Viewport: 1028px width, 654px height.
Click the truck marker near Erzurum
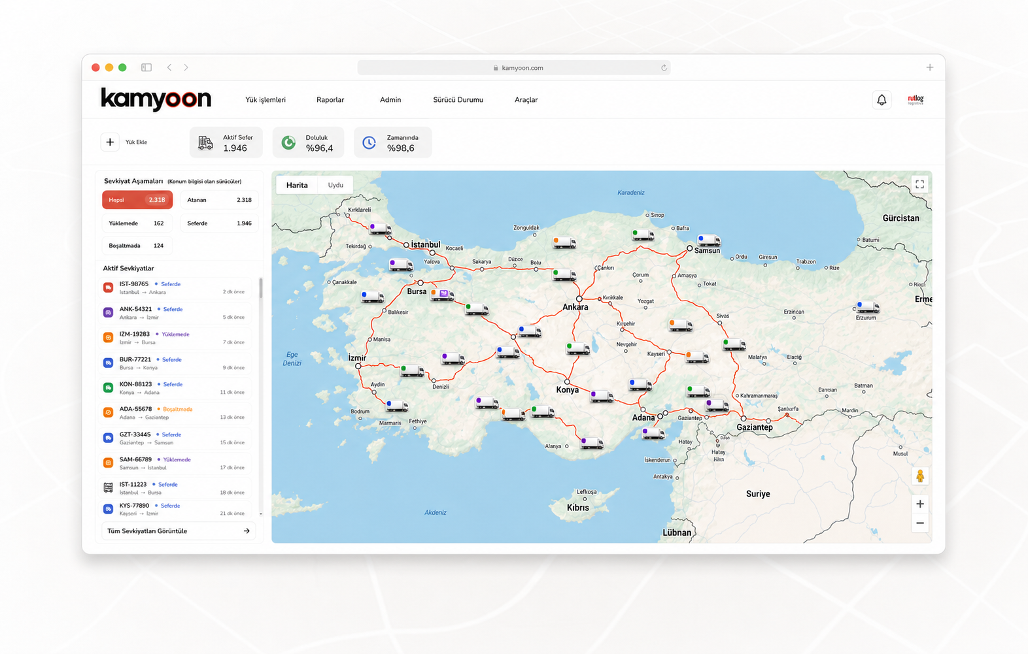tap(868, 307)
